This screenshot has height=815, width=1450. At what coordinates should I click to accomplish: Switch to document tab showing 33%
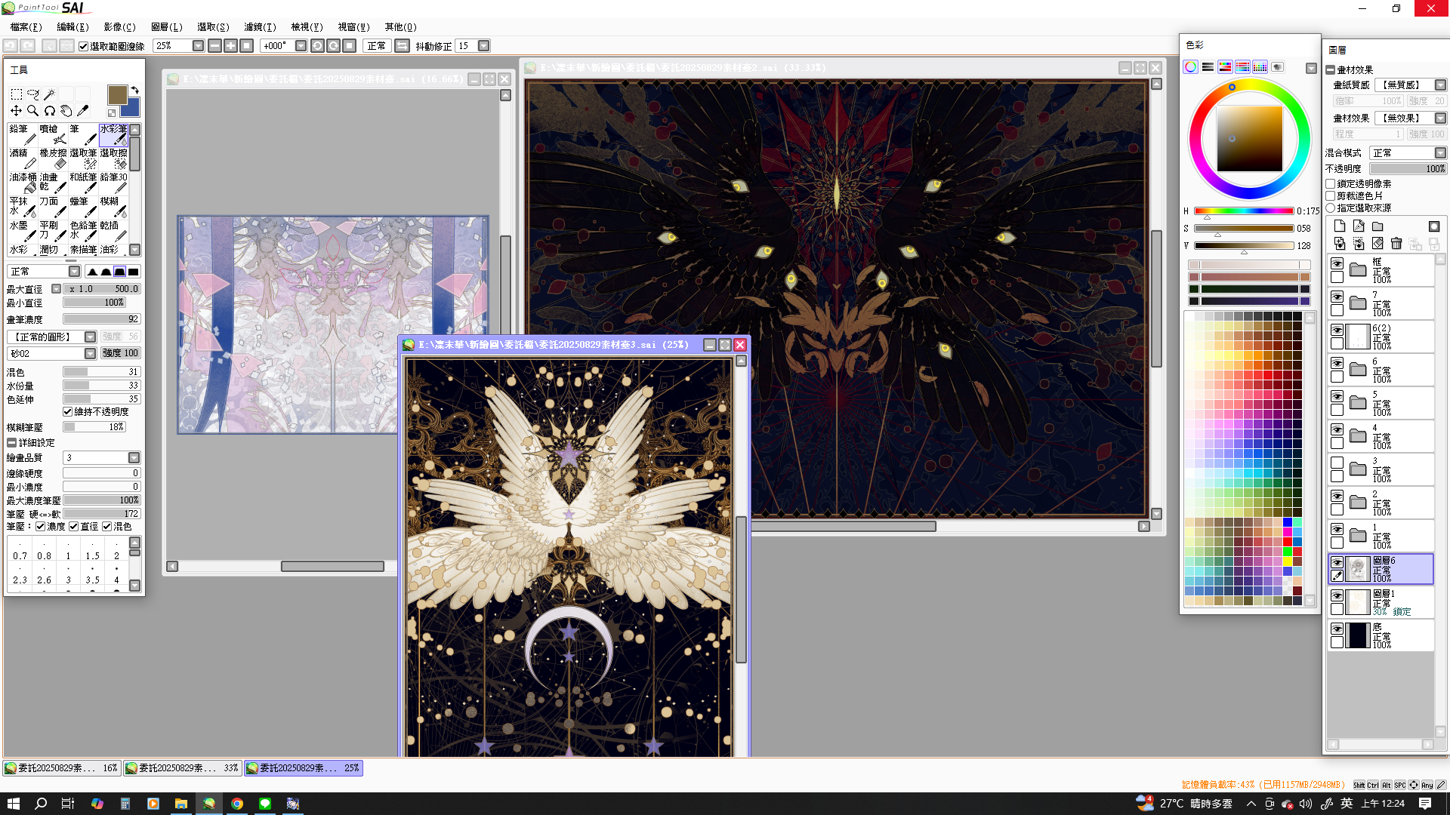[x=182, y=767]
